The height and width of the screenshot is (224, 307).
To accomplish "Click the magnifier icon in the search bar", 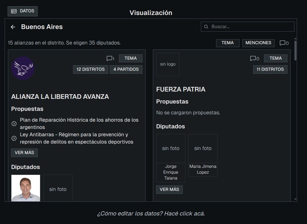I will click(206, 27).
